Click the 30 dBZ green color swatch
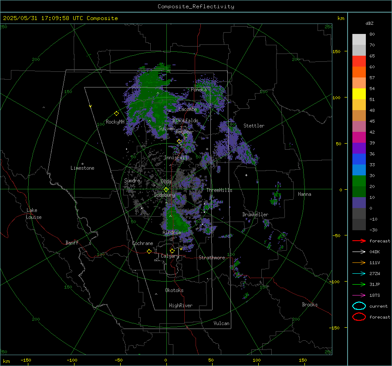Viewport: 392px width, 366px height. (359, 181)
